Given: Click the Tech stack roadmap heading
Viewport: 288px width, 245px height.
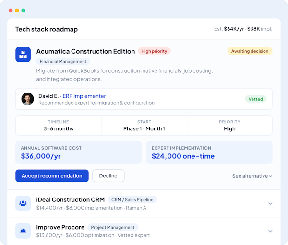Looking at the screenshot, I should (47, 29).
